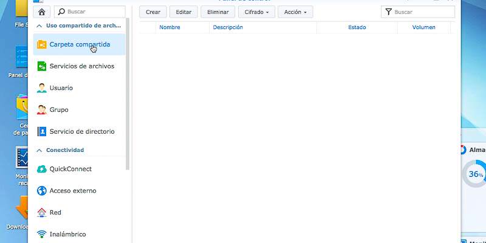Go to Control Panel home icon
Viewport: 486px width, 243px height.
click(x=42, y=12)
